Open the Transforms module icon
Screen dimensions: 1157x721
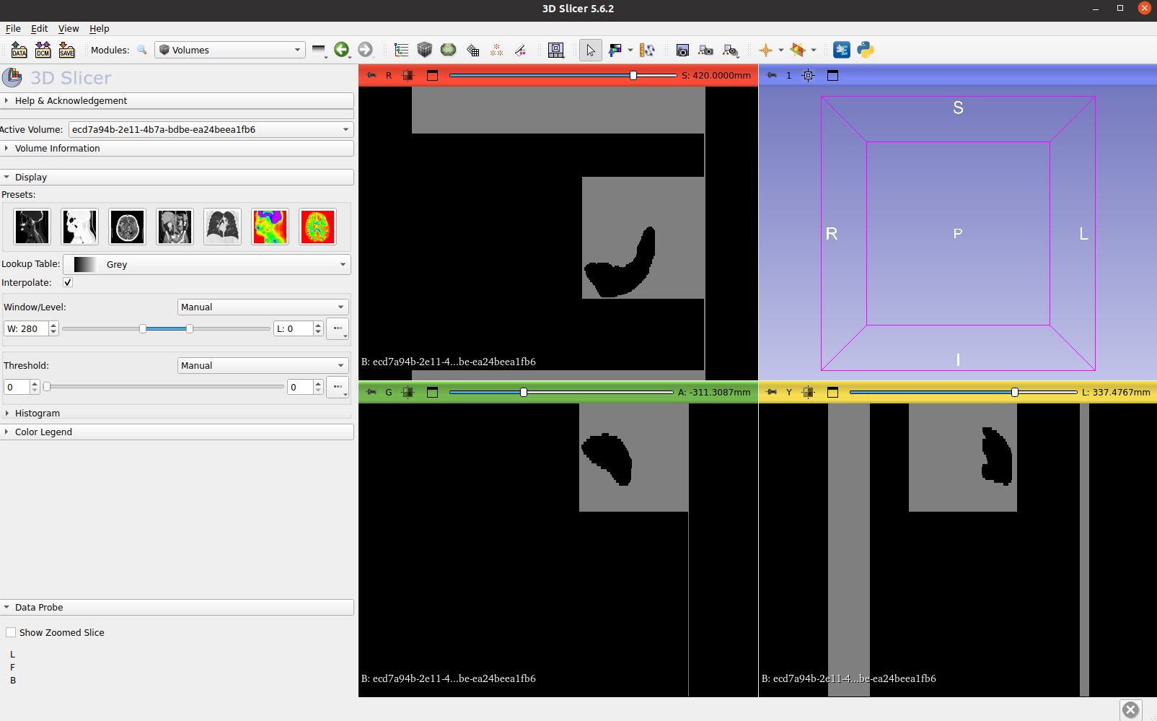pos(472,50)
